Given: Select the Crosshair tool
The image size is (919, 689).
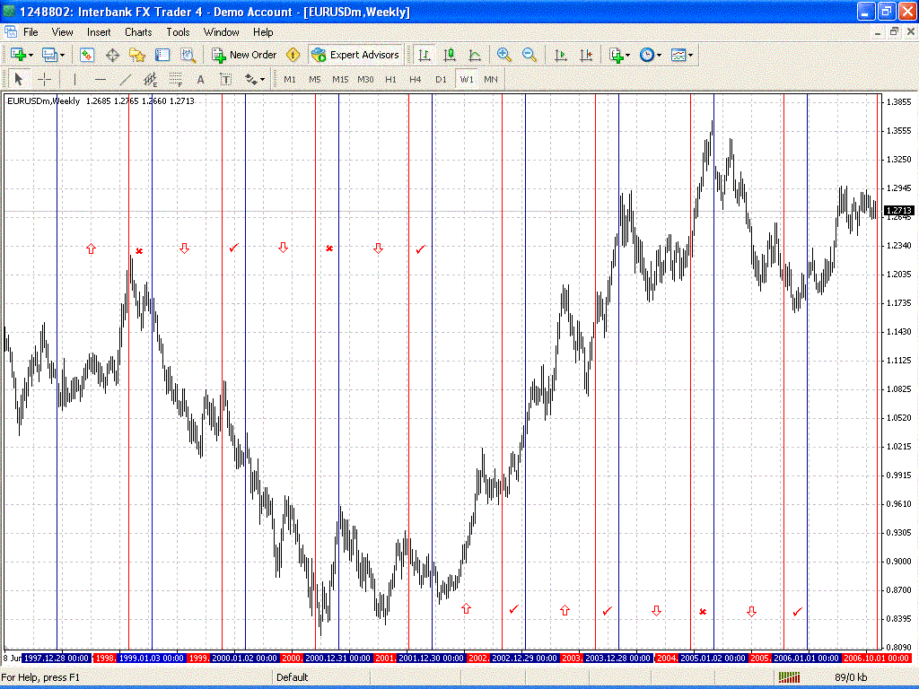Looking at the screenshot, I should click(44, 79).
